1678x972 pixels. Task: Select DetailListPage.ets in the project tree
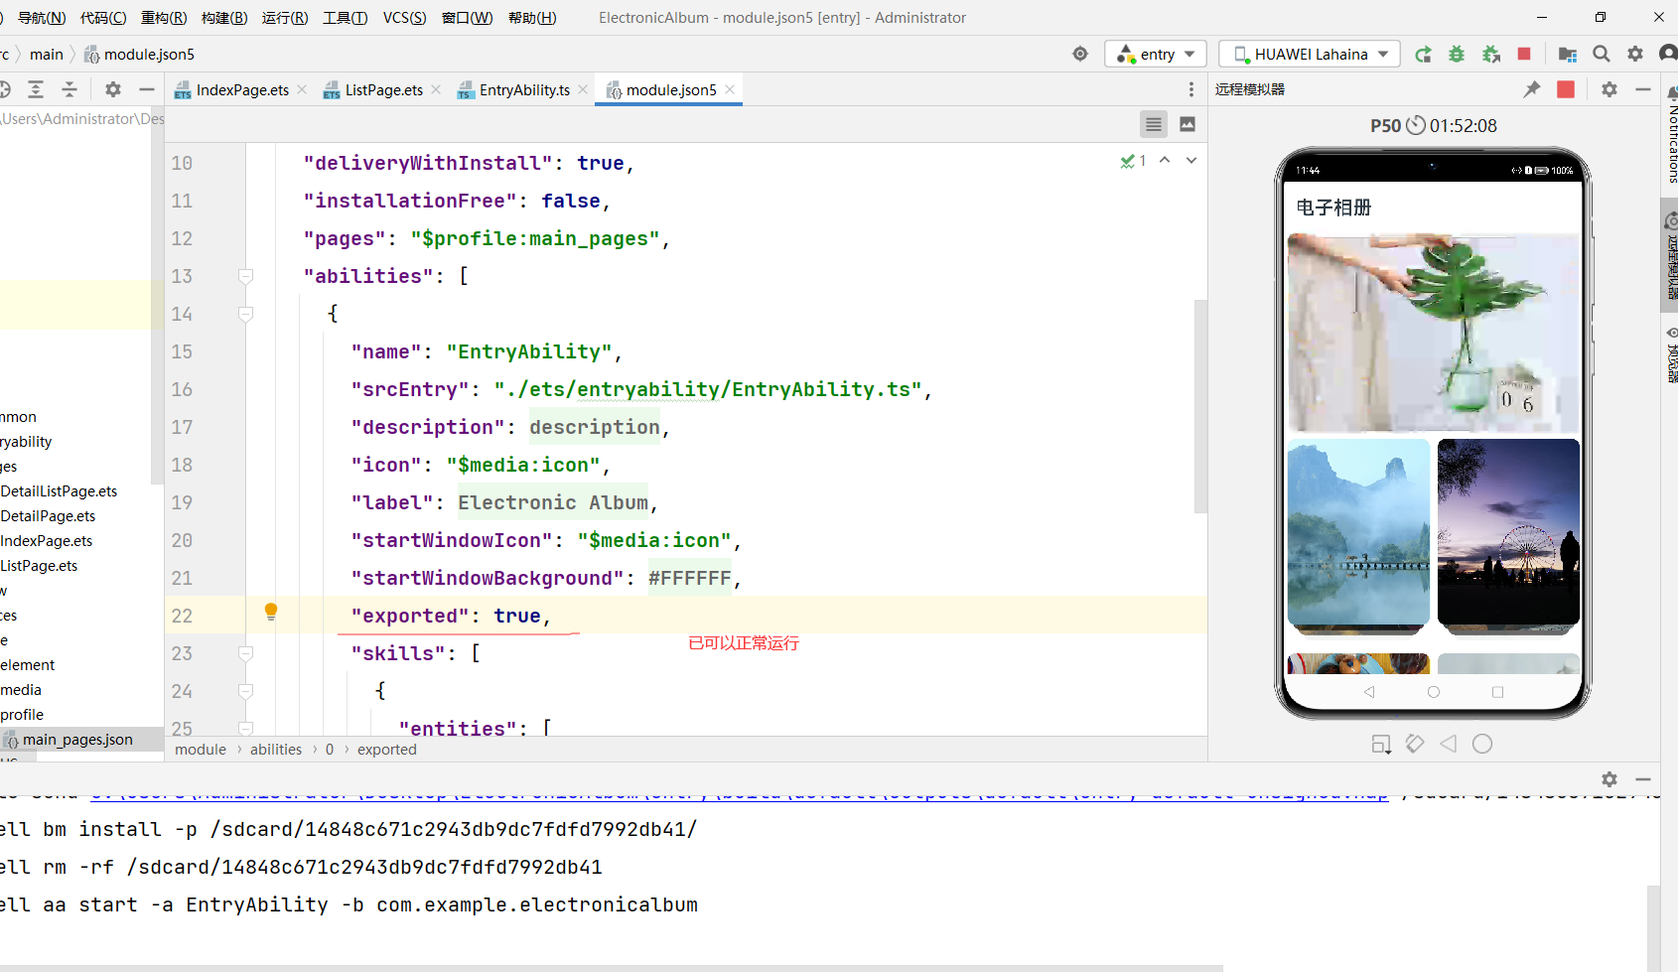59,490
